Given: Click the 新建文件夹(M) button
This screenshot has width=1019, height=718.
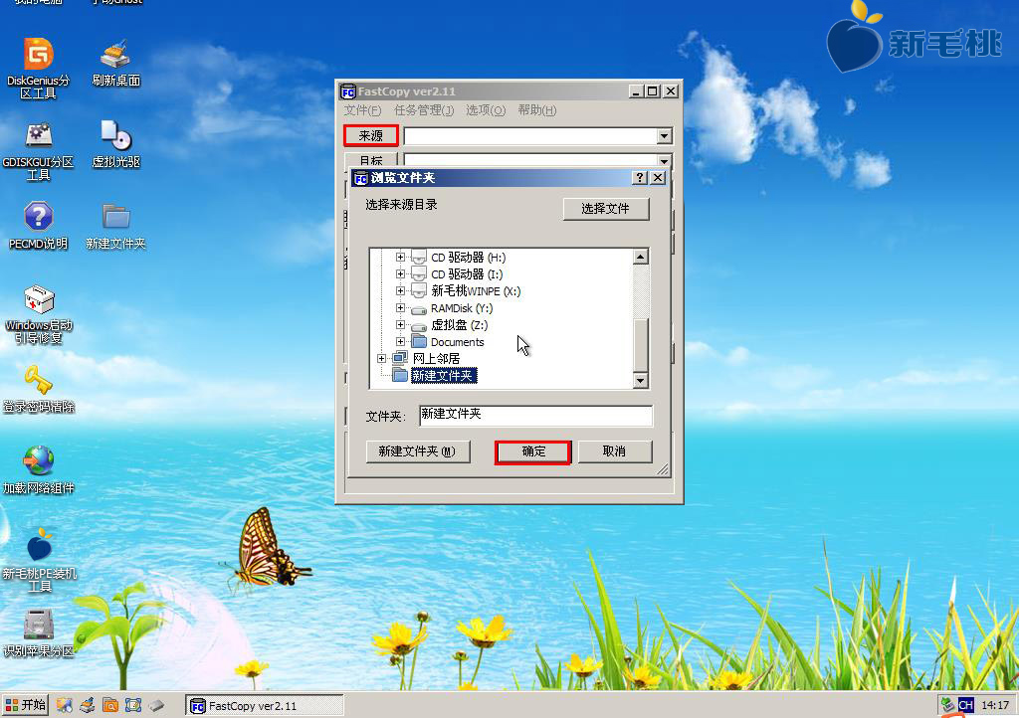Looking at the screenshot, I should click(x=417, y=451).
